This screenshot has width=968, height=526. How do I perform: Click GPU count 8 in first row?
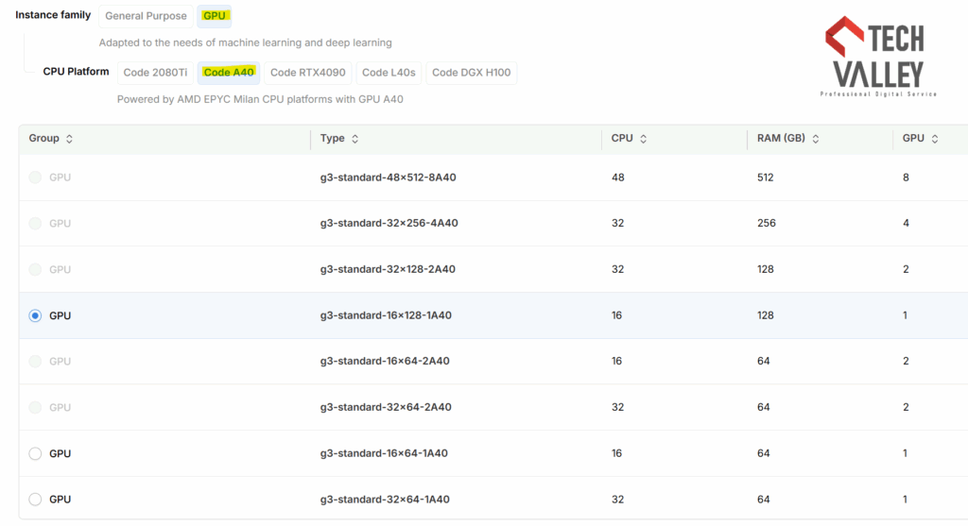pyautogui.click(x=906, y=178)
